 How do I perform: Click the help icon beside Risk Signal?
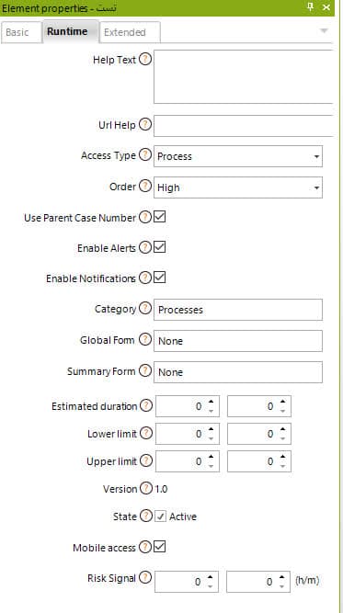pos(145,577)
